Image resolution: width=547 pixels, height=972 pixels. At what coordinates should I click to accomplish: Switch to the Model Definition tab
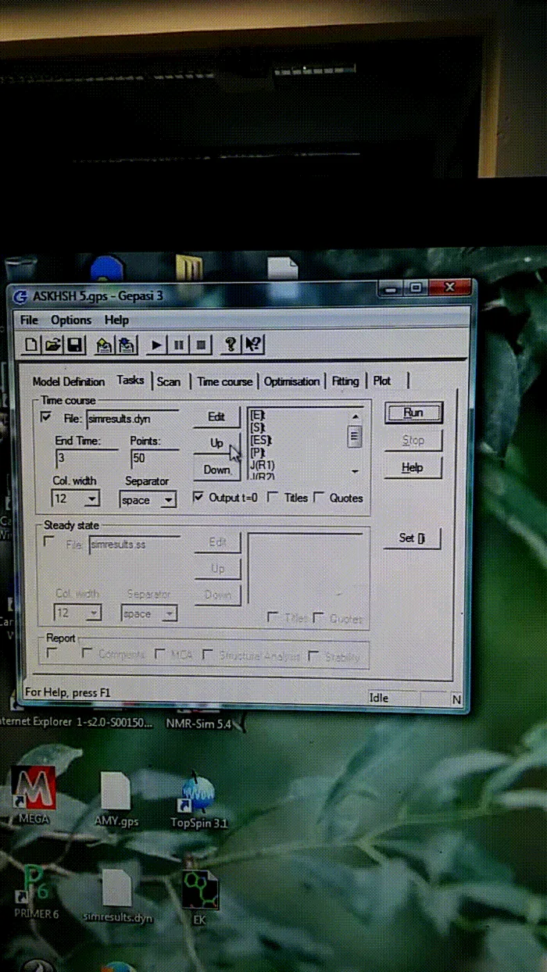[x=69, y=381]
